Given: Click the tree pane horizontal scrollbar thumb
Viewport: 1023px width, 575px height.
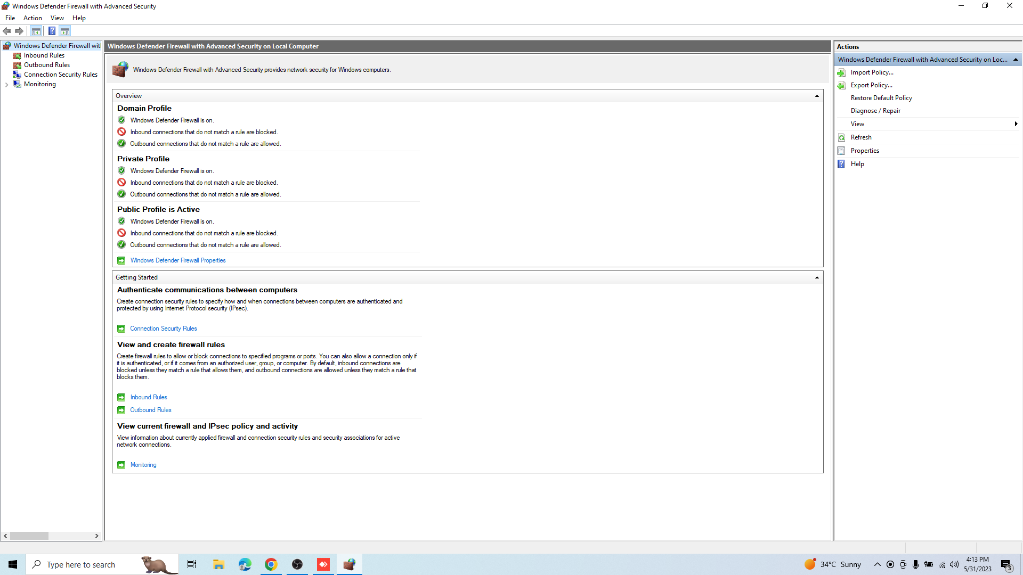Looking at the screenshot, I should coord(29,536).
